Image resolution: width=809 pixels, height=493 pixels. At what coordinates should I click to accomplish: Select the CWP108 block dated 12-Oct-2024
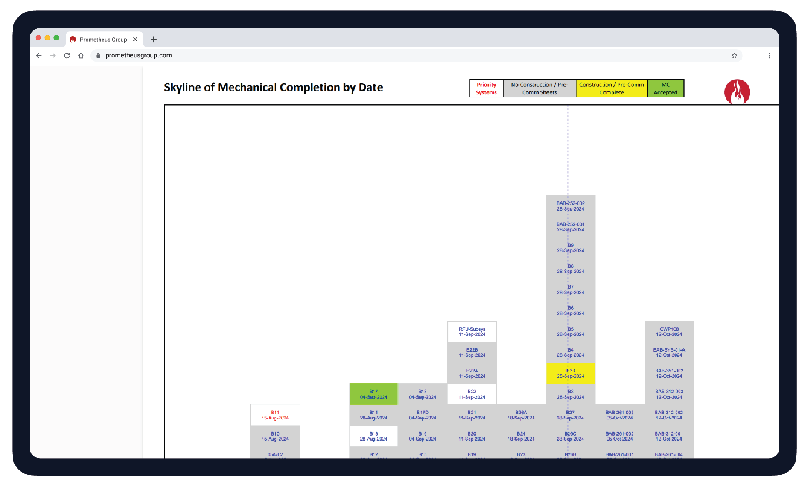pos(669,331)
